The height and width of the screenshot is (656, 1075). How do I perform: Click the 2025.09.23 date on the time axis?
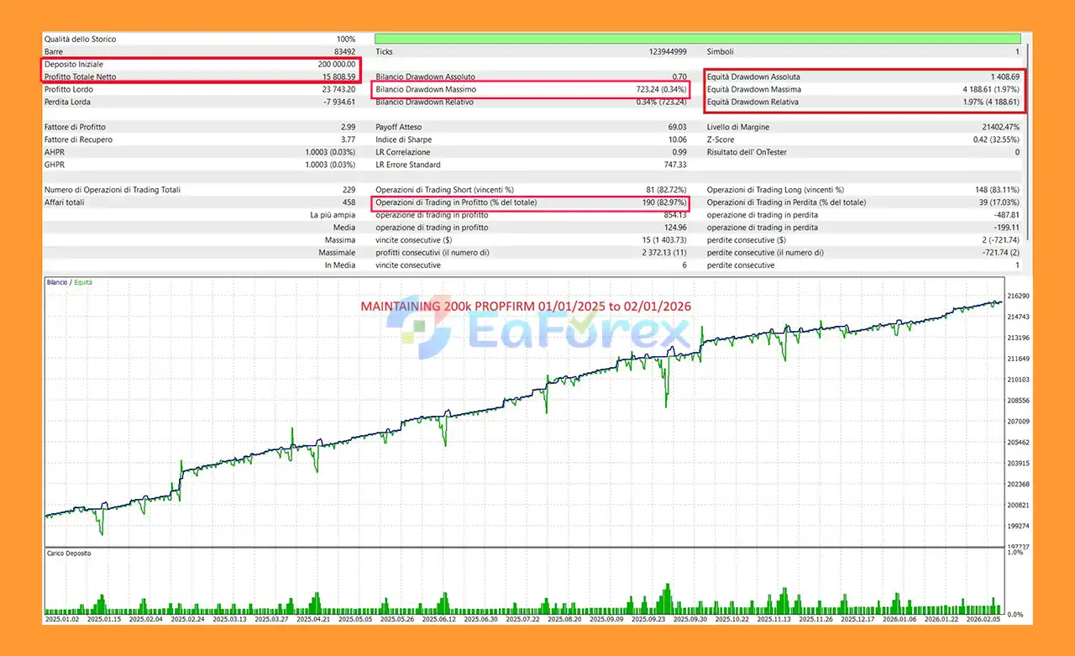click(x=650, y=620)
